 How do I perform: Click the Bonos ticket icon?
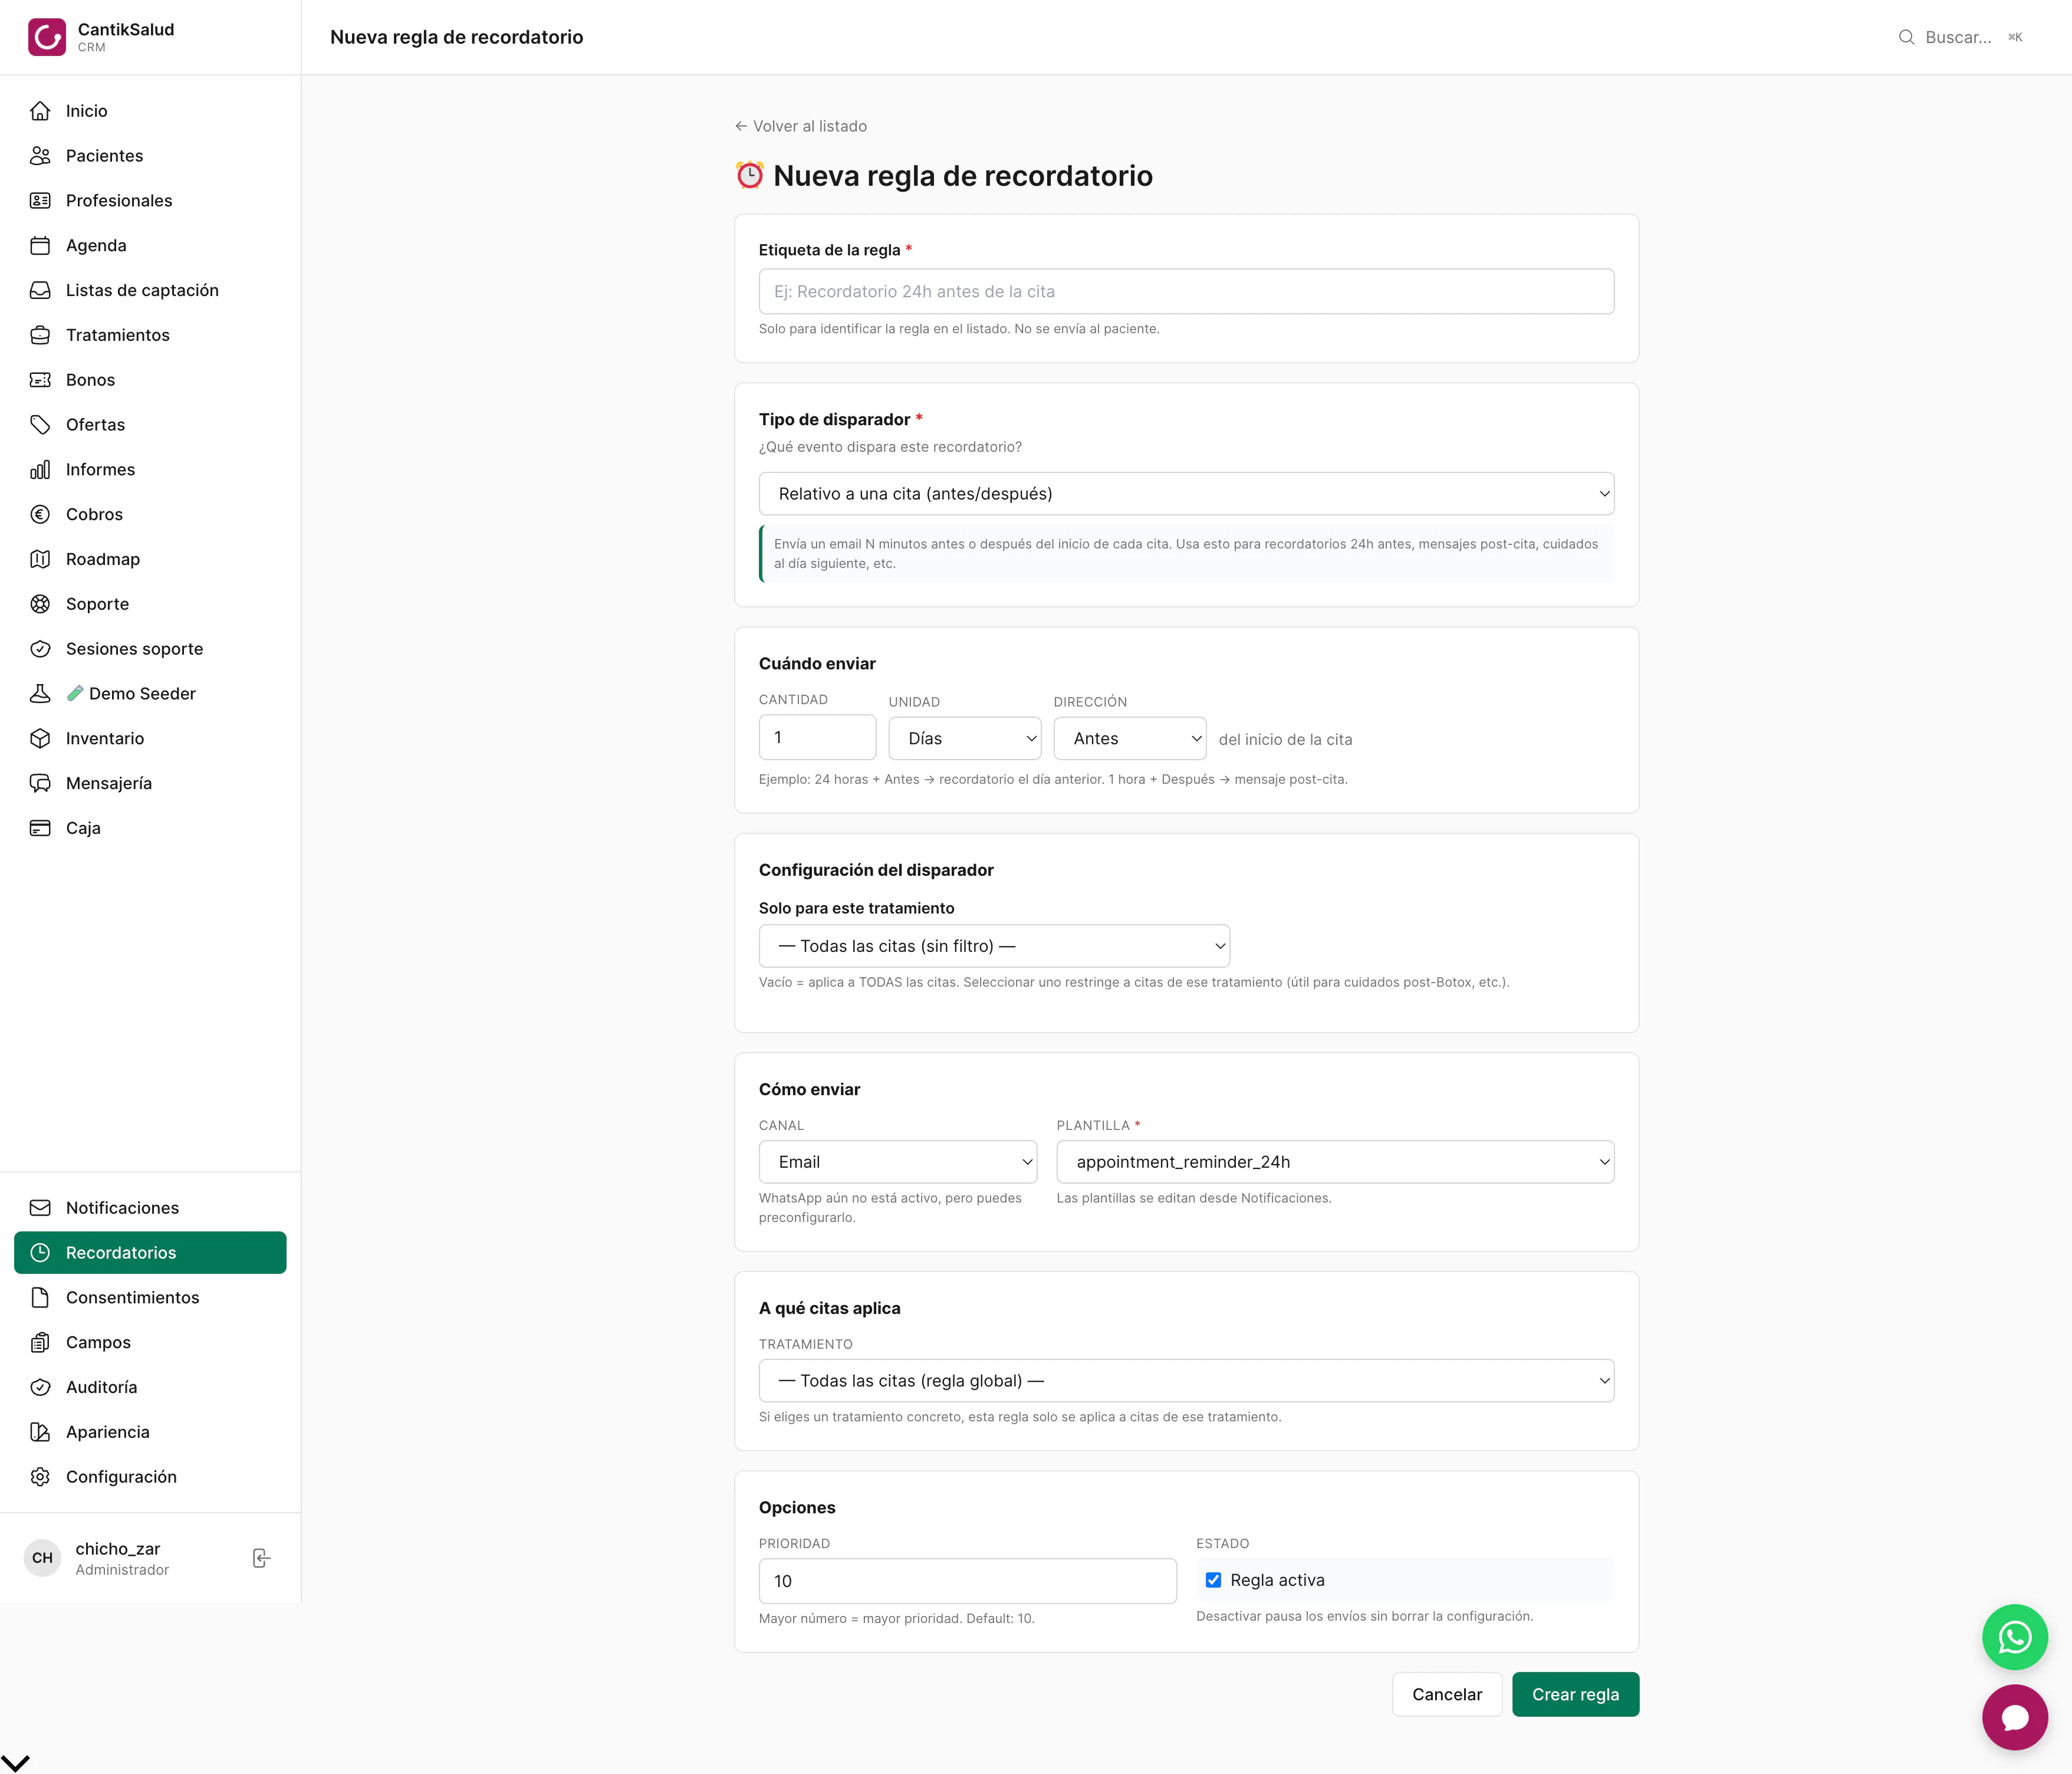click(x=40, y=380)
